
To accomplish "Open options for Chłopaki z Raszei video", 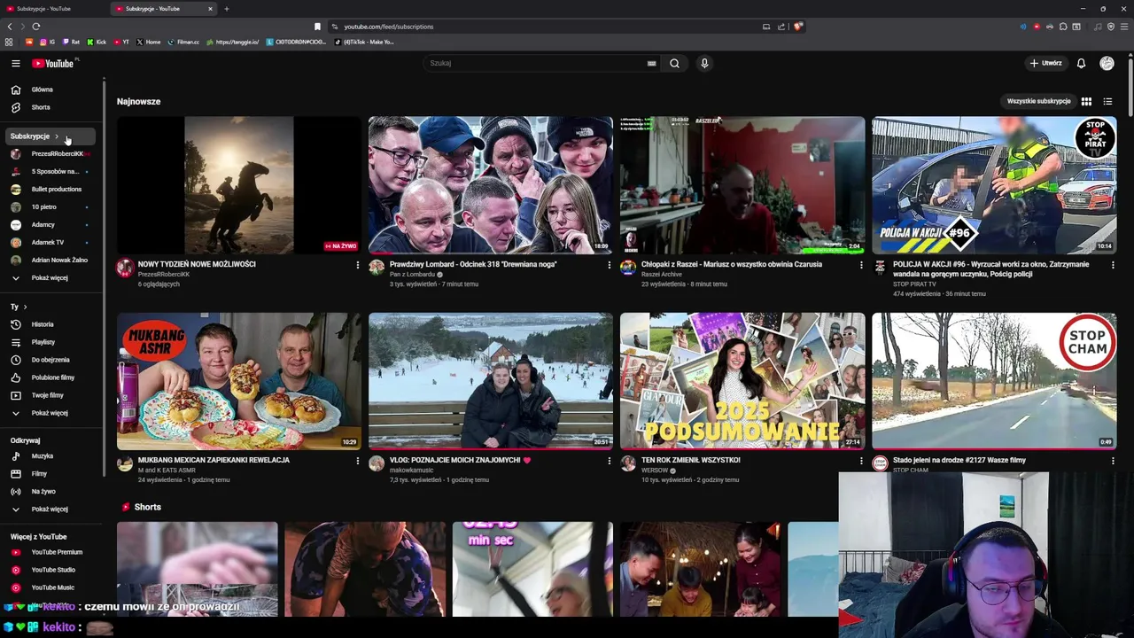I will [860, 265].
